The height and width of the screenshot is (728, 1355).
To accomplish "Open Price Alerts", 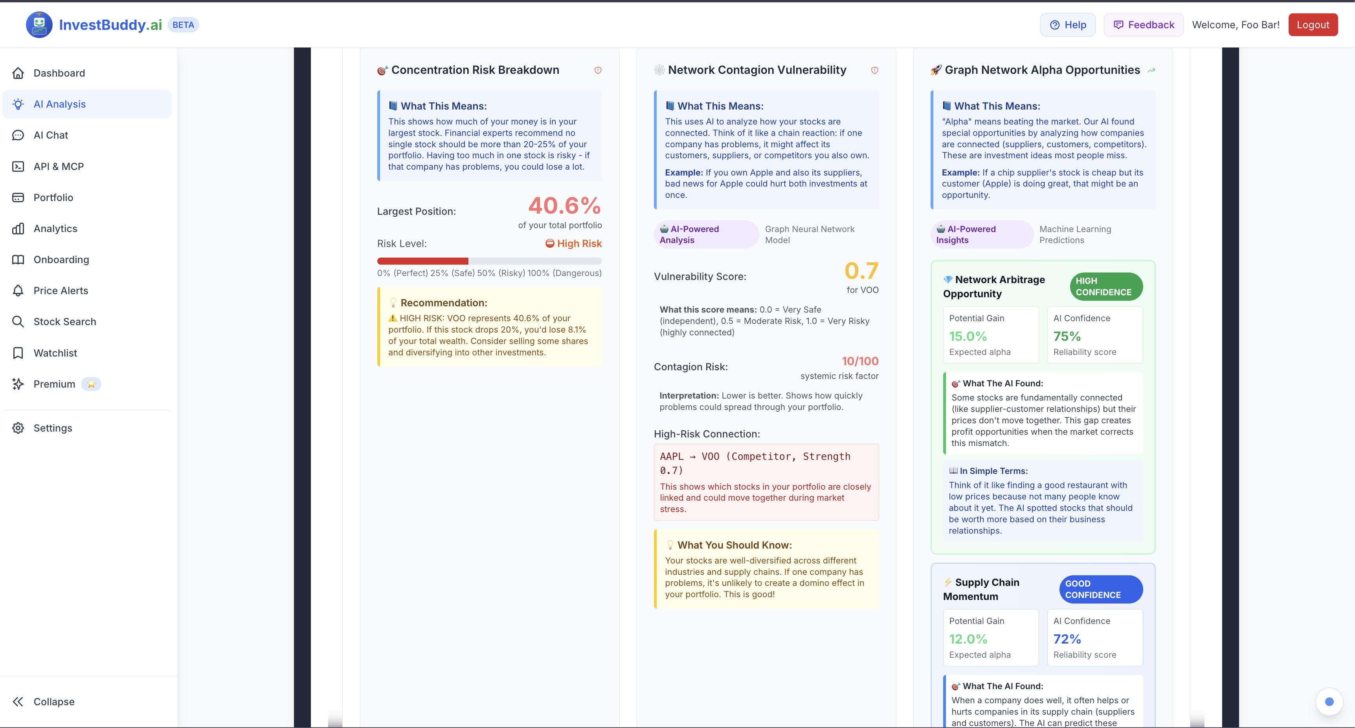I will point(61,290).
